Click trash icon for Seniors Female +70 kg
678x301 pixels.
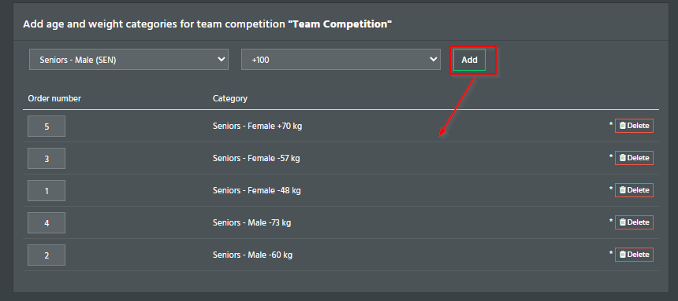click(x=623, y=126)
